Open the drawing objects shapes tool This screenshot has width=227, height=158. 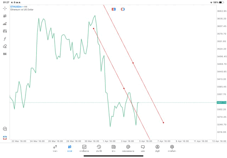(x=5, y=46)
